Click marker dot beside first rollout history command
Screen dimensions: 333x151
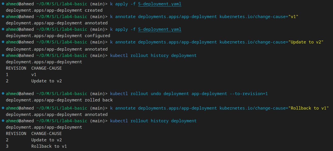[x=3, y=55]
